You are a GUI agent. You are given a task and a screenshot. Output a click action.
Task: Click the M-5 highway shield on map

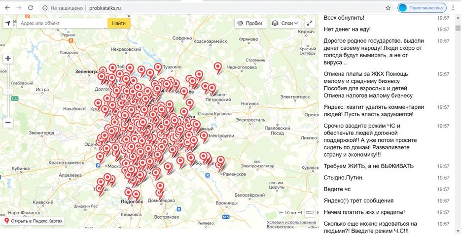pos(225,217)
